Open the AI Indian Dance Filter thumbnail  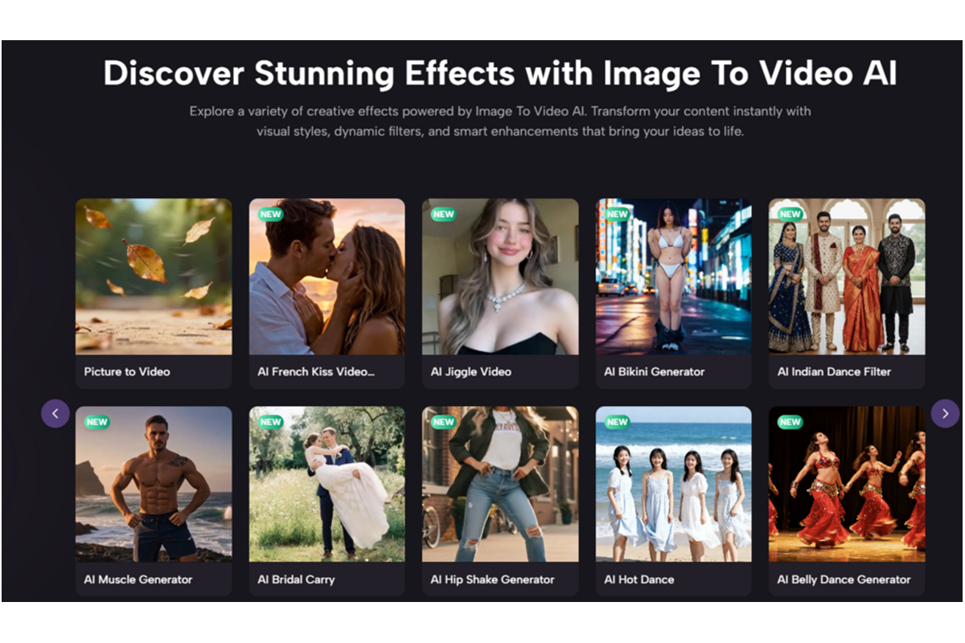coord(847,276)
